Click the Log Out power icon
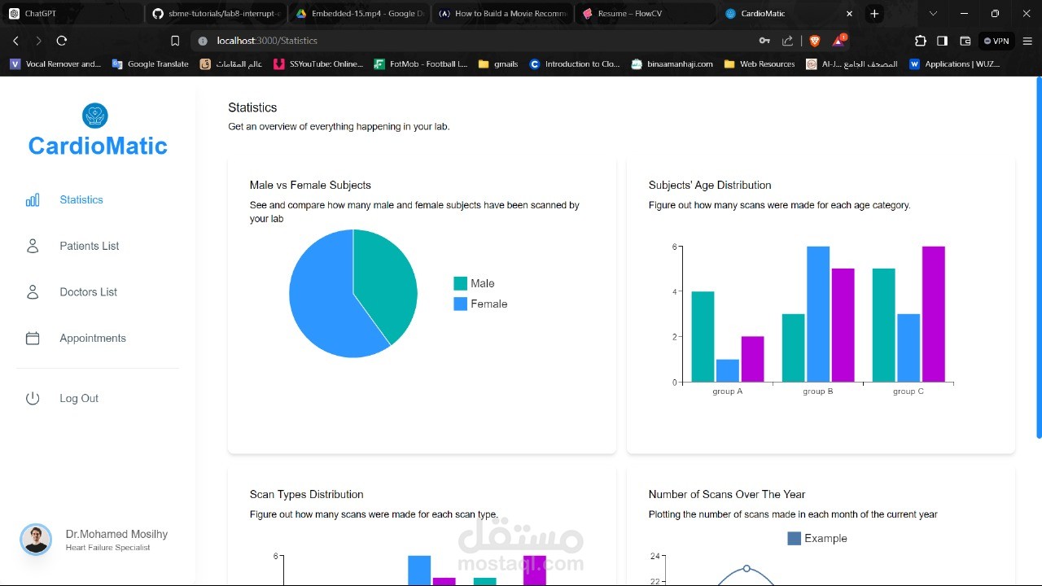This screenshot has height=586, width=1042. pos(33,398)
